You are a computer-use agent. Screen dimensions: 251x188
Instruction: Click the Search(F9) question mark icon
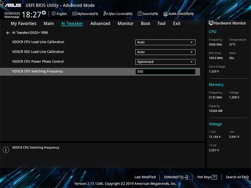click(140, 14)
